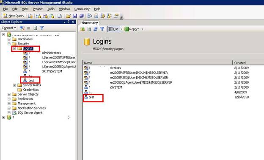This screenshot has width=264, height=160.
Task: Open the Help menu
Action: click(97, 9)
